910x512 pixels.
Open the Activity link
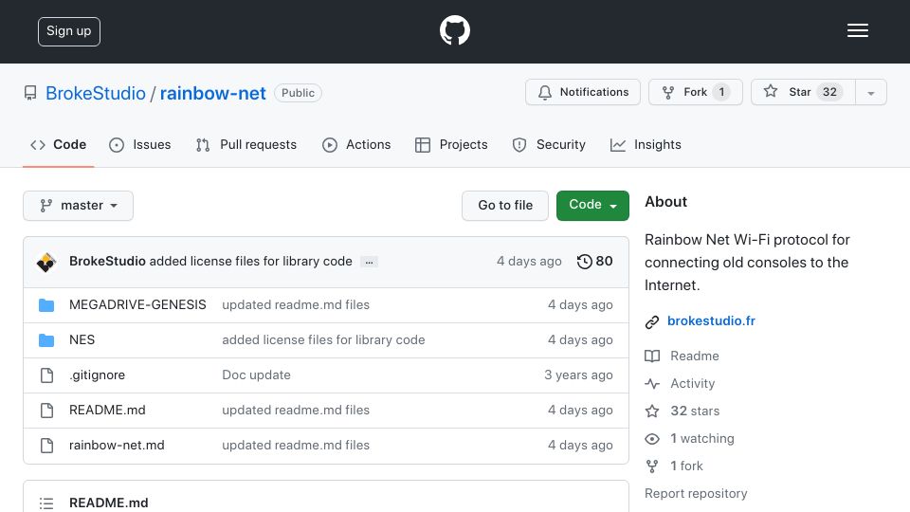(692, 384)
